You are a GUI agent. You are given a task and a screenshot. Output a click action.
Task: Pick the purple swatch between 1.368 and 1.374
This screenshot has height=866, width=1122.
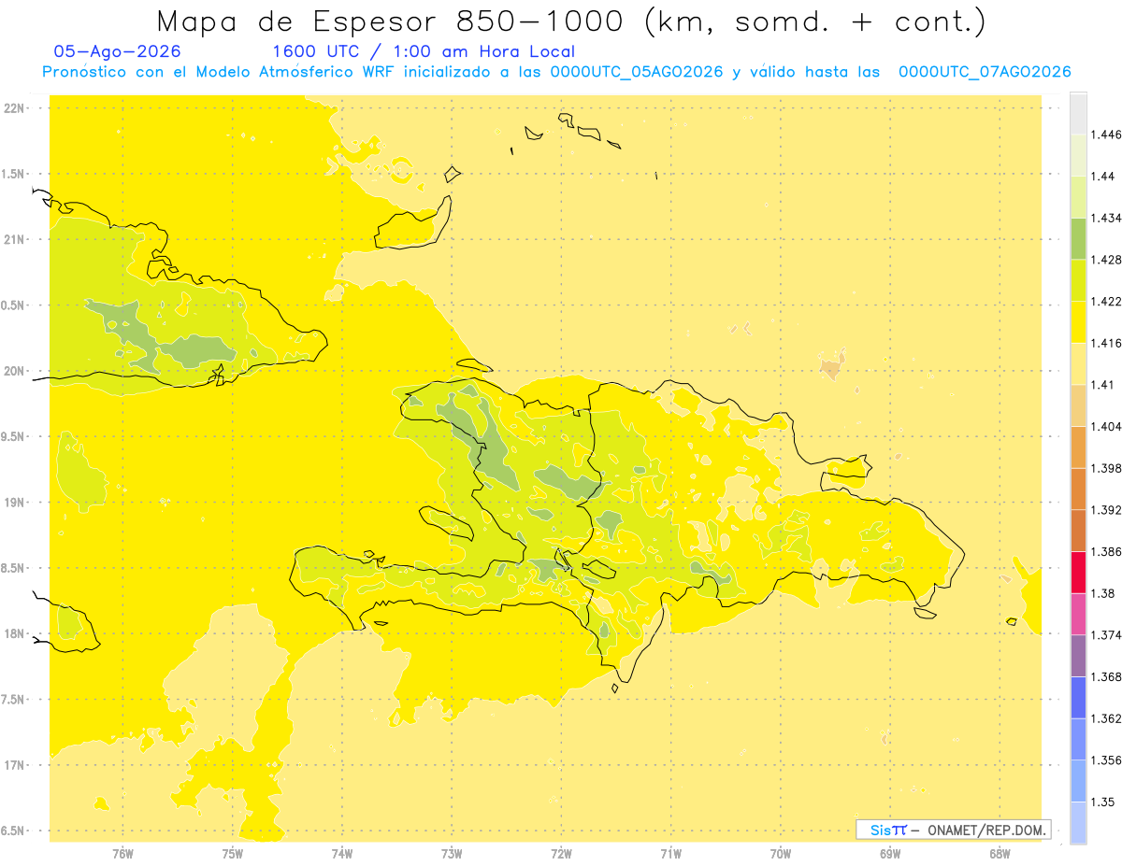point(1078,656)
